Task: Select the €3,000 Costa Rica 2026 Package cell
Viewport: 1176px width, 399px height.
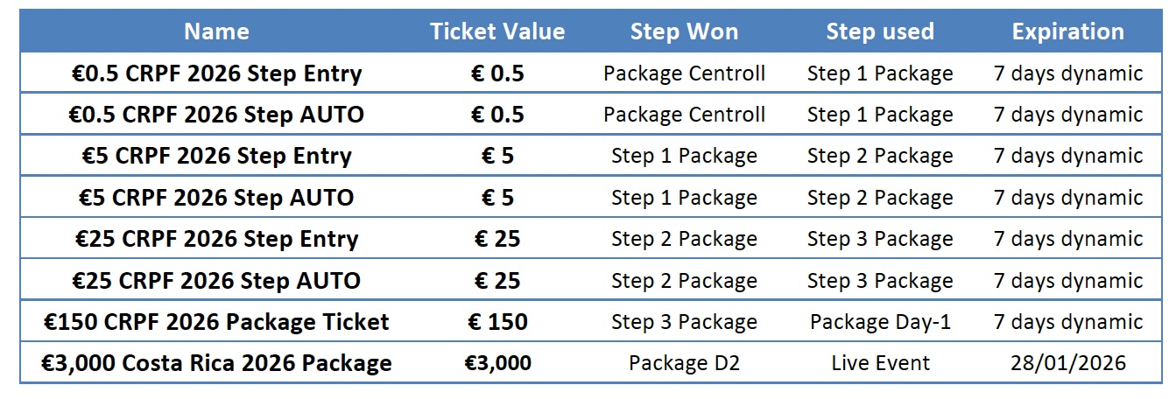Action: click(216, 363)
